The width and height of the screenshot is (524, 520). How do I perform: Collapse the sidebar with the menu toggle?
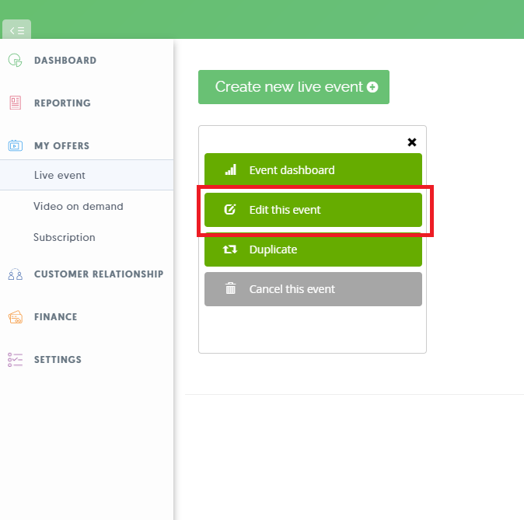tap(16, 30)
